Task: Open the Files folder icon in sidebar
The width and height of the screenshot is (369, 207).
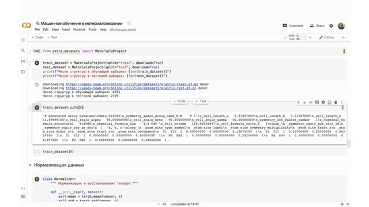Action: coord(23,72)
